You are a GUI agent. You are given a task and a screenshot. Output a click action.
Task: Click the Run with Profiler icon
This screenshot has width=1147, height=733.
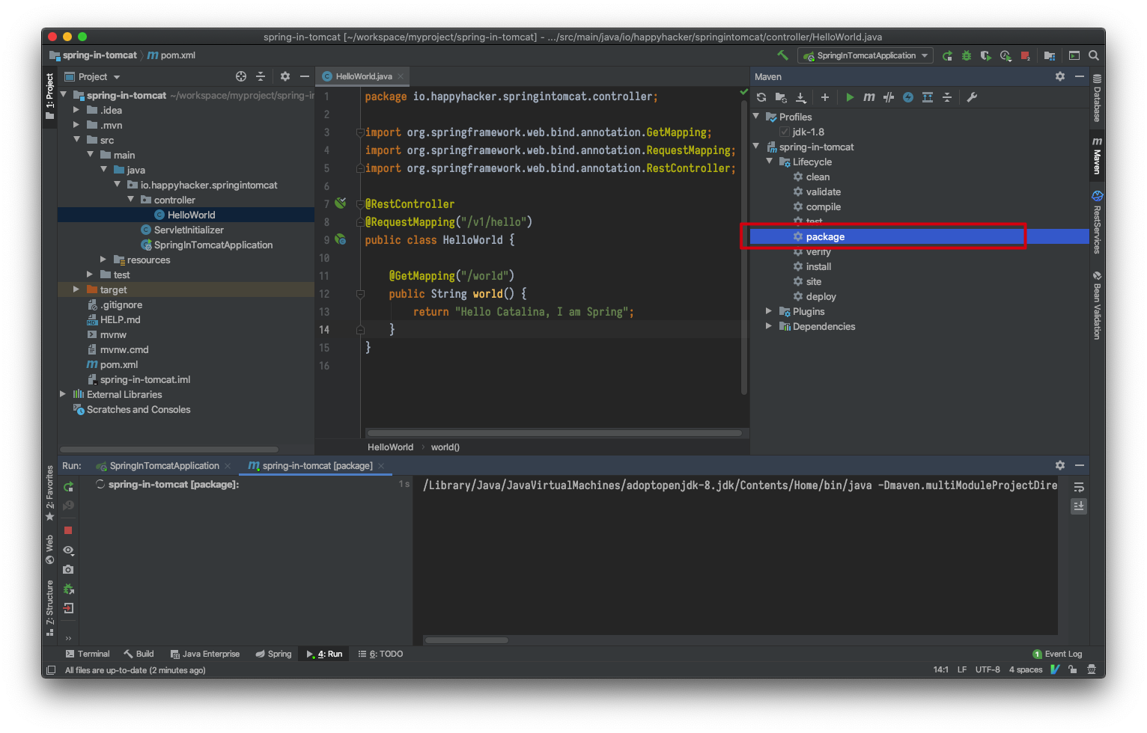point(1005,55)
